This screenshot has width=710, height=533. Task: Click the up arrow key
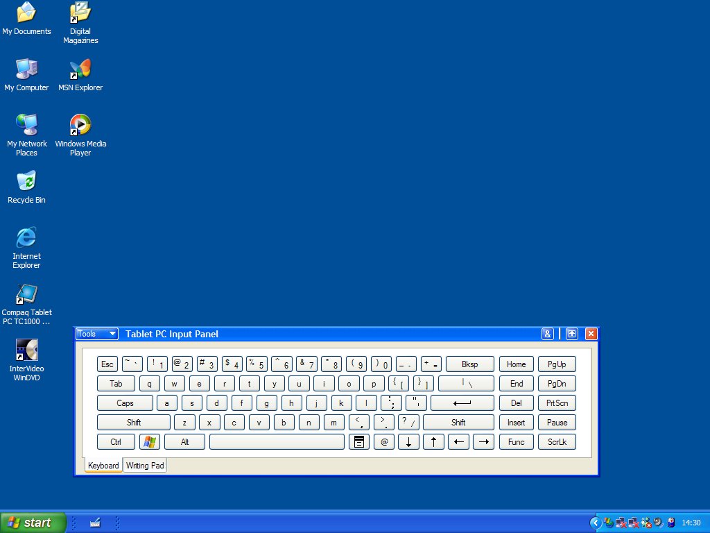click(x=433, y=442)
